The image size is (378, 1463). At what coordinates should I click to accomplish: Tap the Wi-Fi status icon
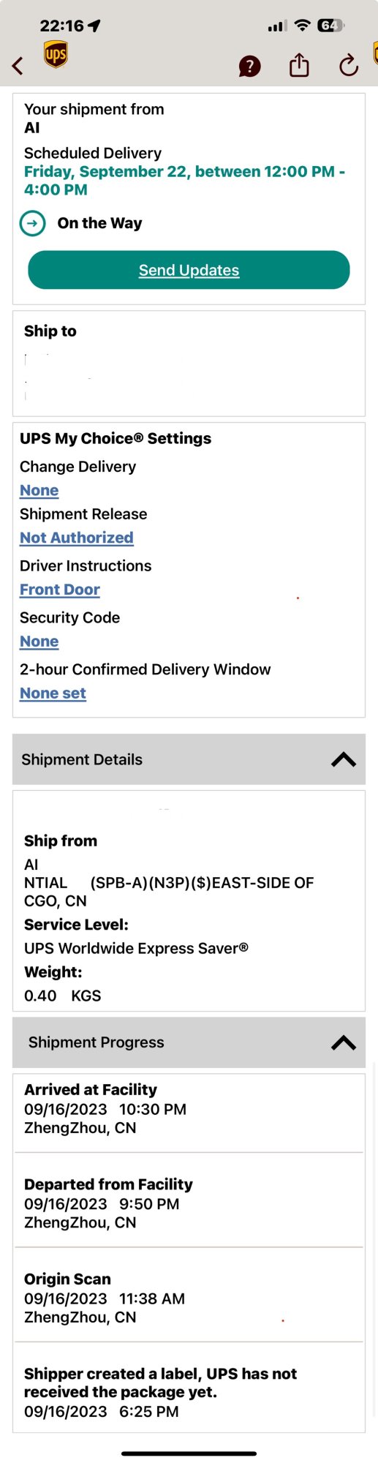(x=302, y=26)
